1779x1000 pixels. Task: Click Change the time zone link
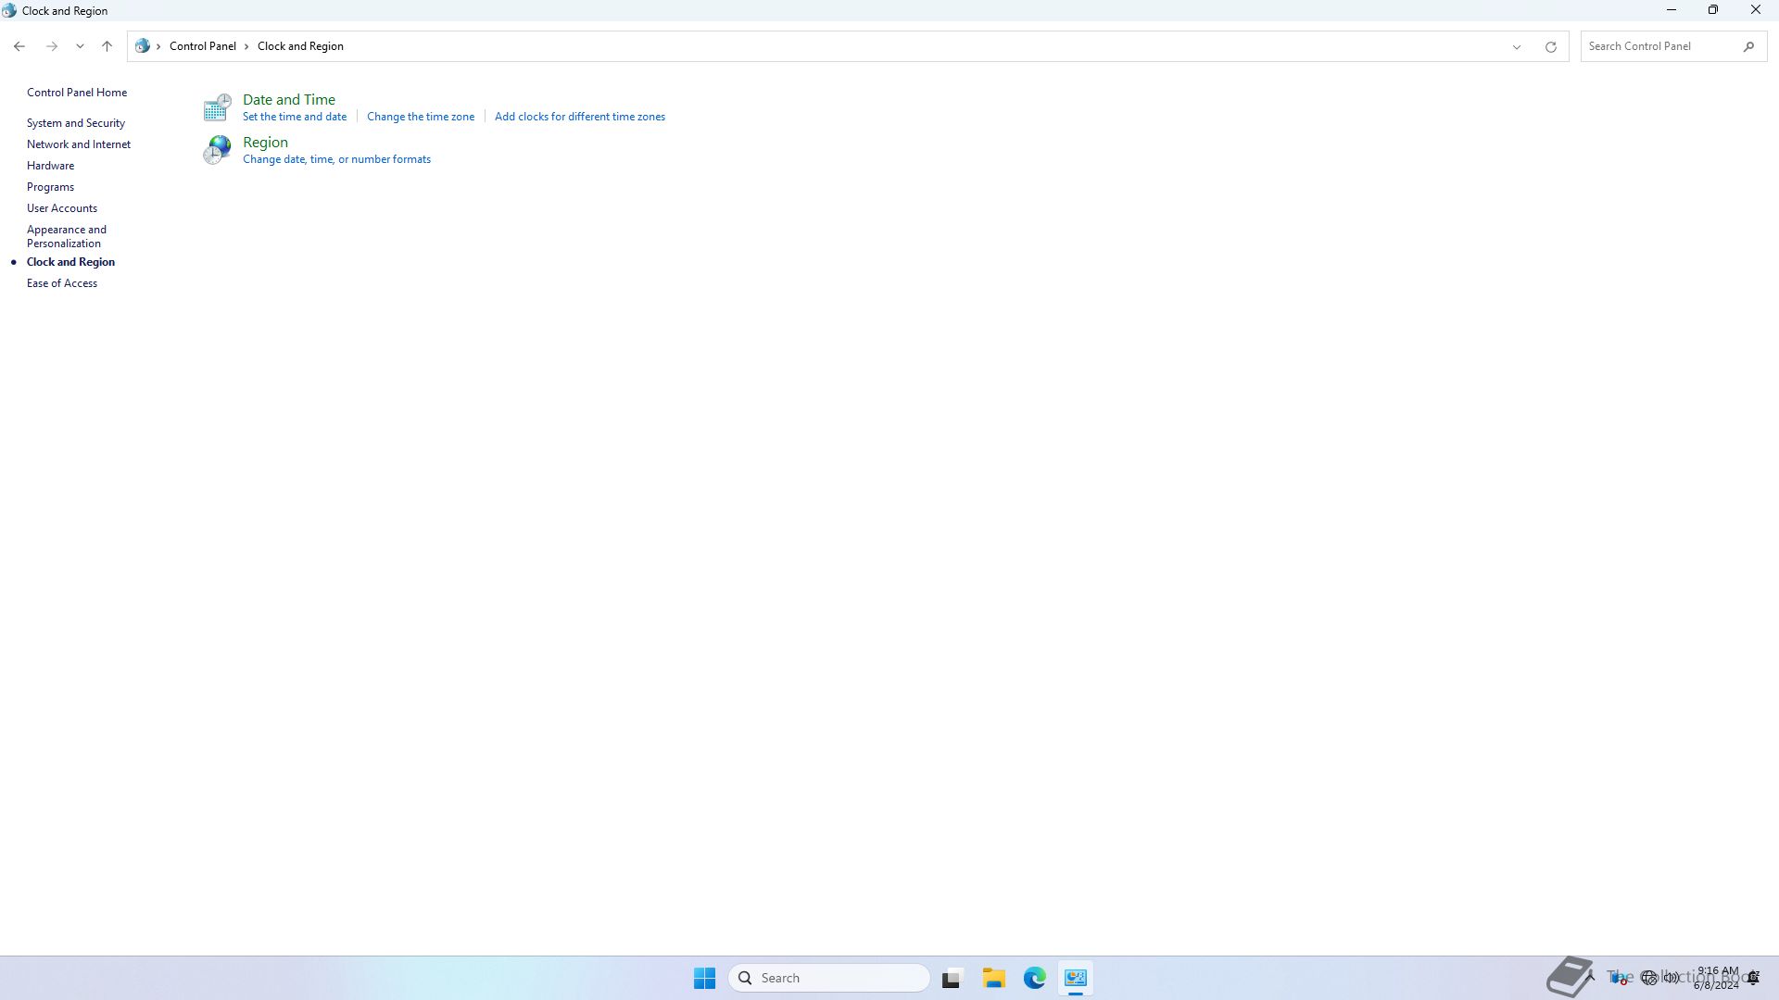click(421, 117)
